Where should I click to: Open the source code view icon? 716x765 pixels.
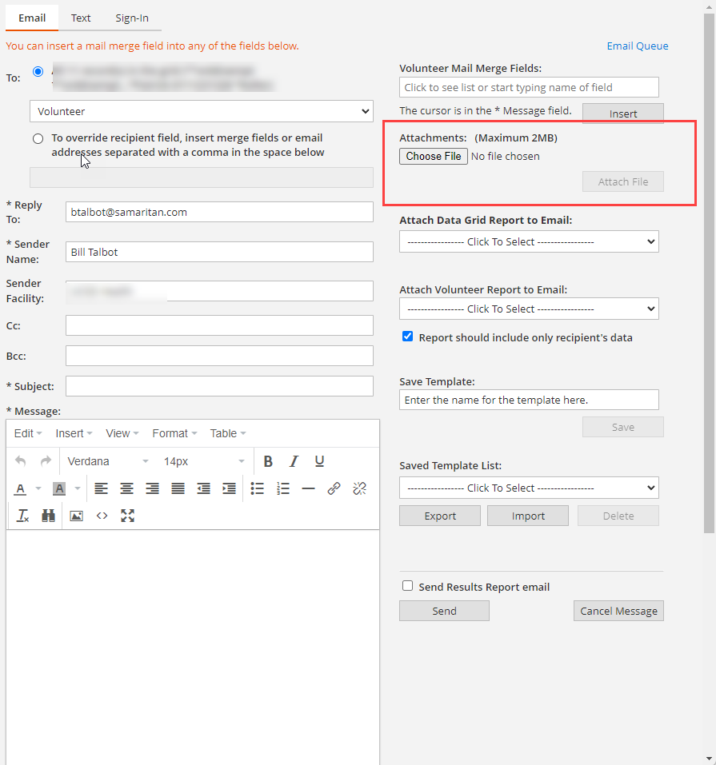pos(102,516)
